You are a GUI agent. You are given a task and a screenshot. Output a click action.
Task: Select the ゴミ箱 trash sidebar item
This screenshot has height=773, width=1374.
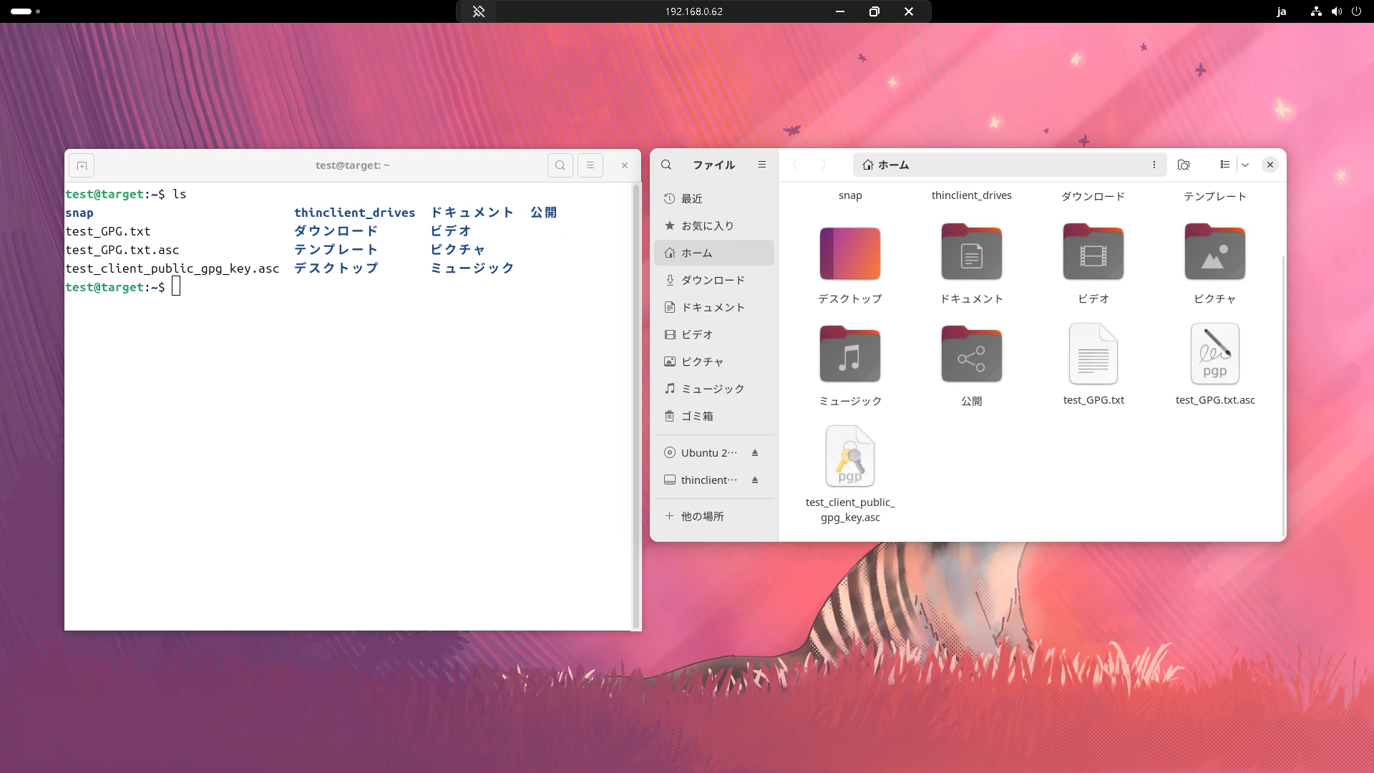click(x=714, y=416)
